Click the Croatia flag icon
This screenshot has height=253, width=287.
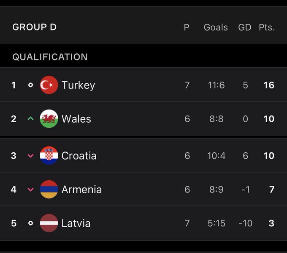coord(49,156)
